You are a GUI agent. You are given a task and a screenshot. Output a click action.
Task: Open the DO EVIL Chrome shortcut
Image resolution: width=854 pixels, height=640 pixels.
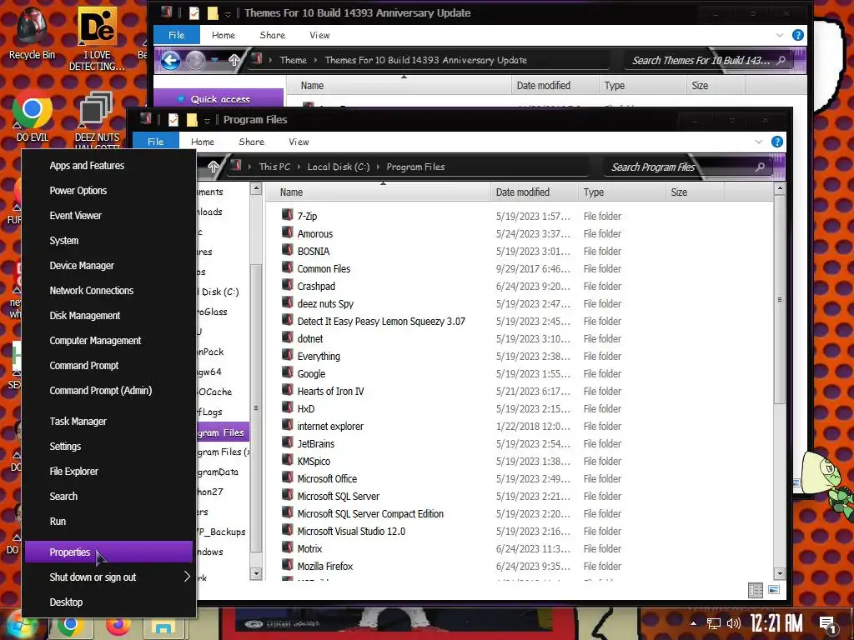[33, 117]
